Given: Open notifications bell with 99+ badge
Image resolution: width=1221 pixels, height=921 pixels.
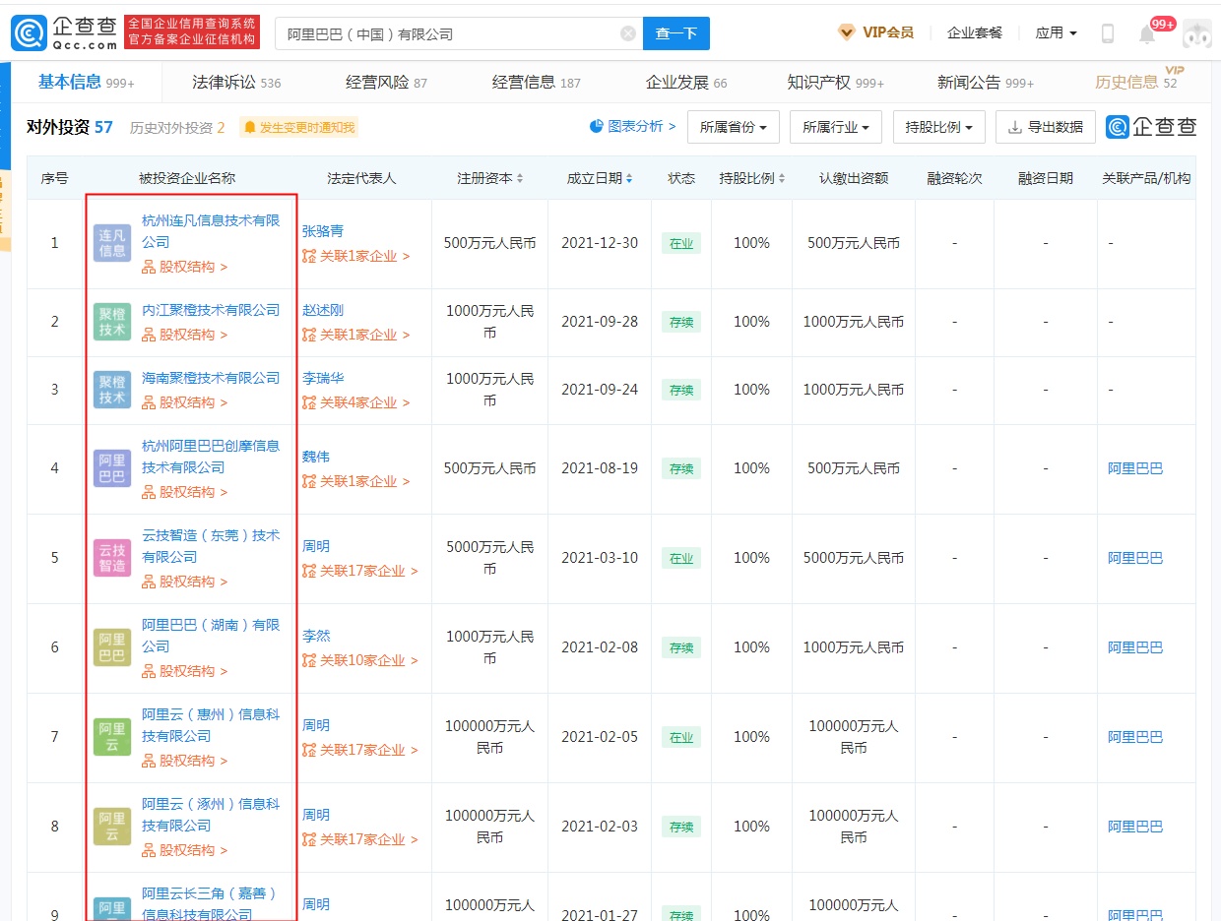Looking at the screenshot, I should coord(1147,34).
